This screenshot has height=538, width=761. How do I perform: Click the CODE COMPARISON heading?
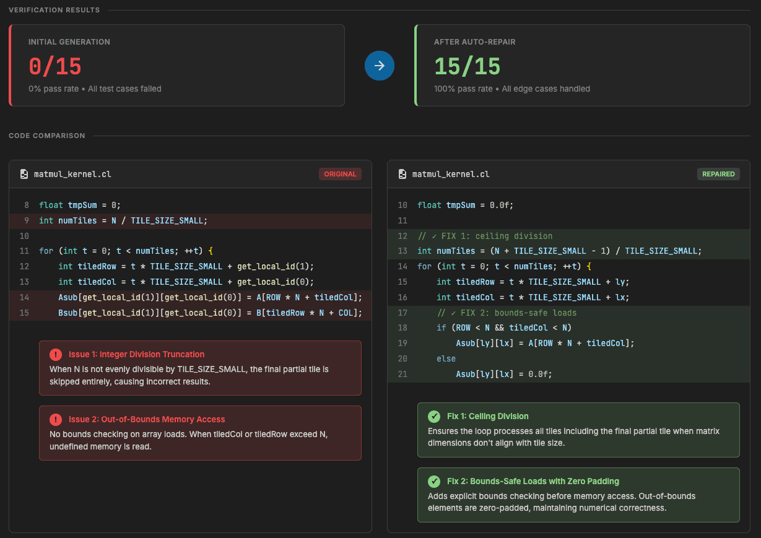(47, 136)
